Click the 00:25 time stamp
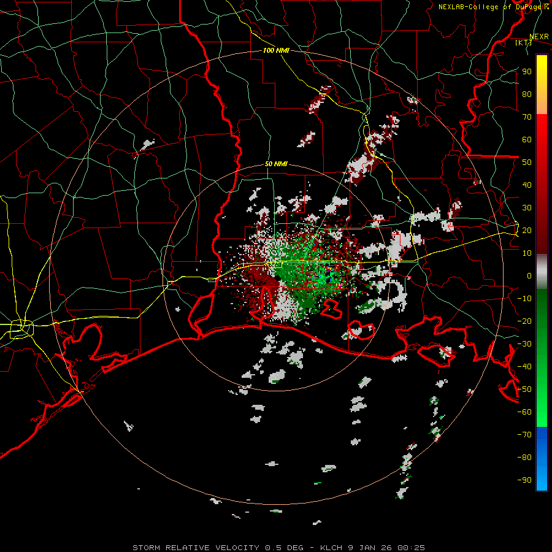This screenshot has width=552, height=552. coord(410,548)
